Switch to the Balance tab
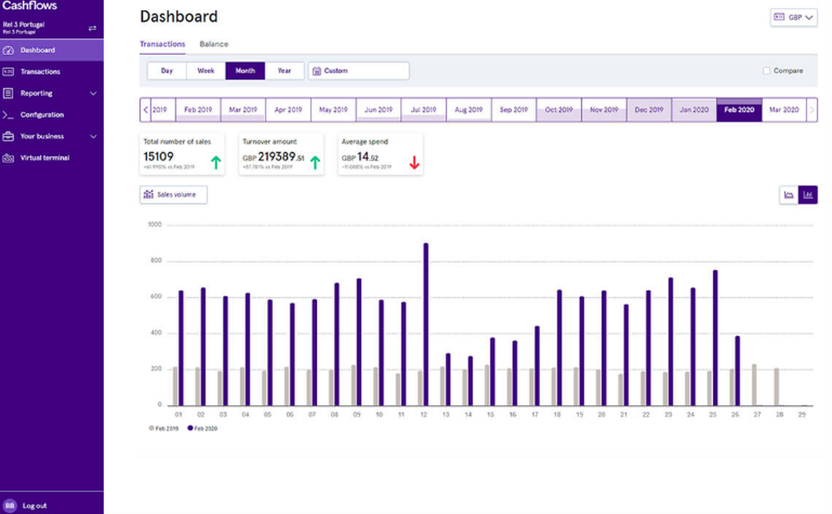This screenshot has width=832, height=514. (x=213, y=43)
